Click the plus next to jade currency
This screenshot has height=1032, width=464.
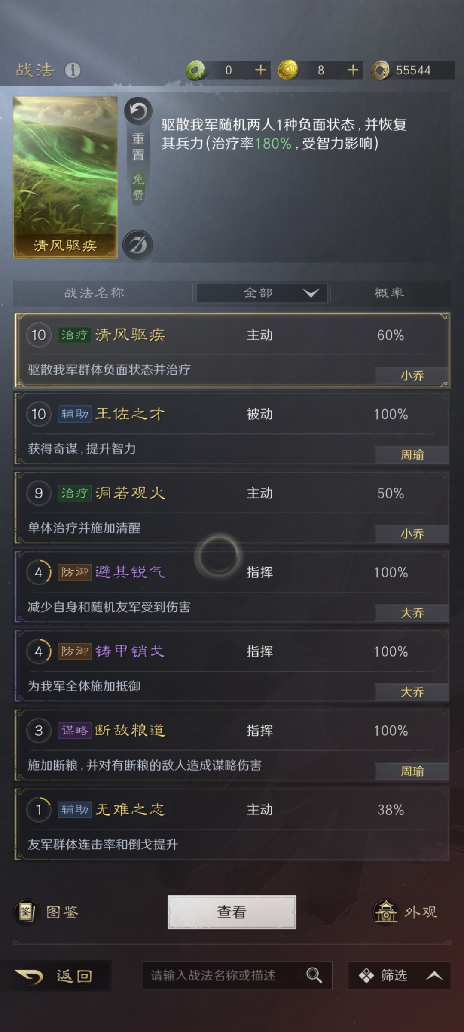[x=260, y=70]
